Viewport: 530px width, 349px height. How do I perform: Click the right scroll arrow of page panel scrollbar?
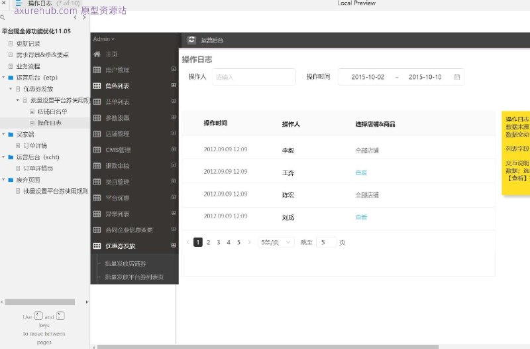pos(87,302)
